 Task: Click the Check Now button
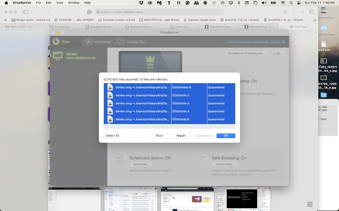(225, 164)
